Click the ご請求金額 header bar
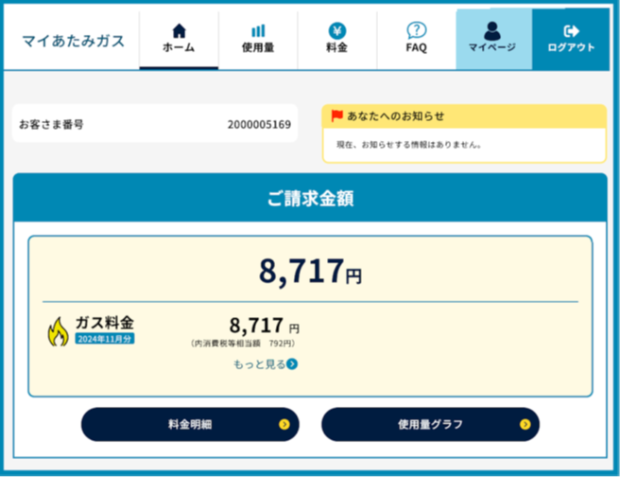This screenshot has width=620, height=477. coord(310,199)
